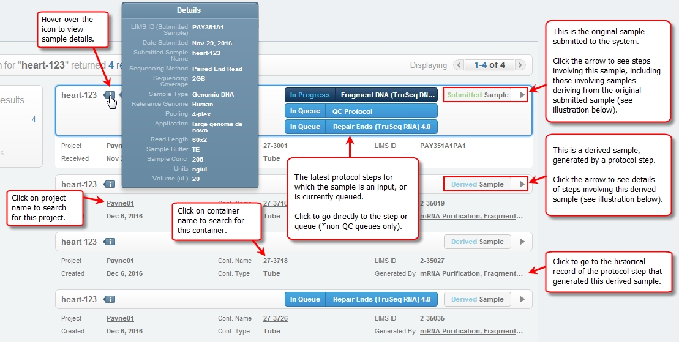Open In Progress Fragment DNA (TruSeq) step

point(361,95)
